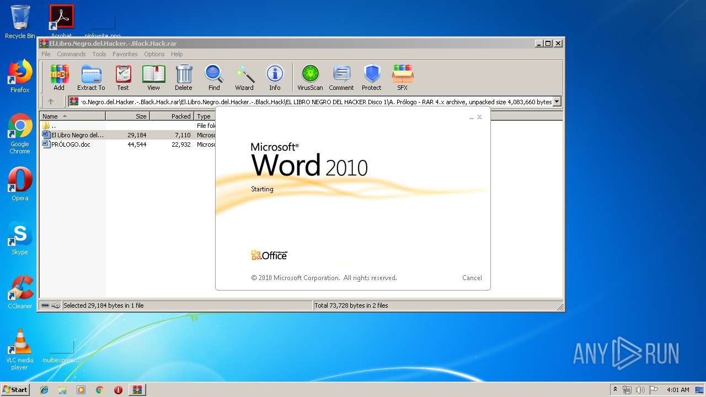706x397 pixels.
Task: Run Test on the archive
Action: [x=123, y=77]
